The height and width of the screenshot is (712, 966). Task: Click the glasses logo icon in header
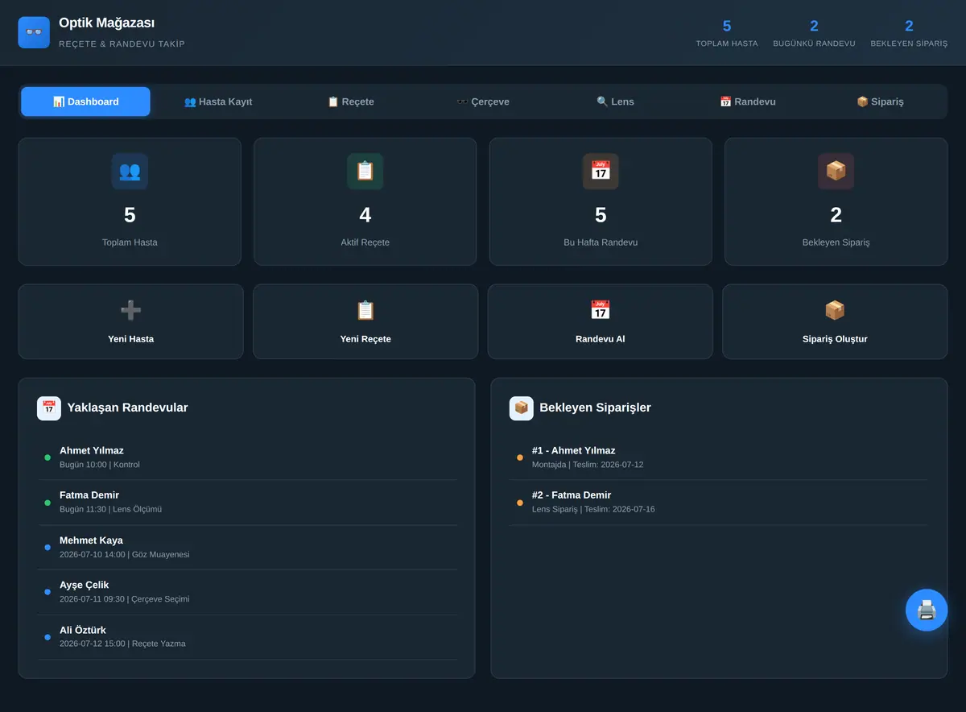(34, 32)
